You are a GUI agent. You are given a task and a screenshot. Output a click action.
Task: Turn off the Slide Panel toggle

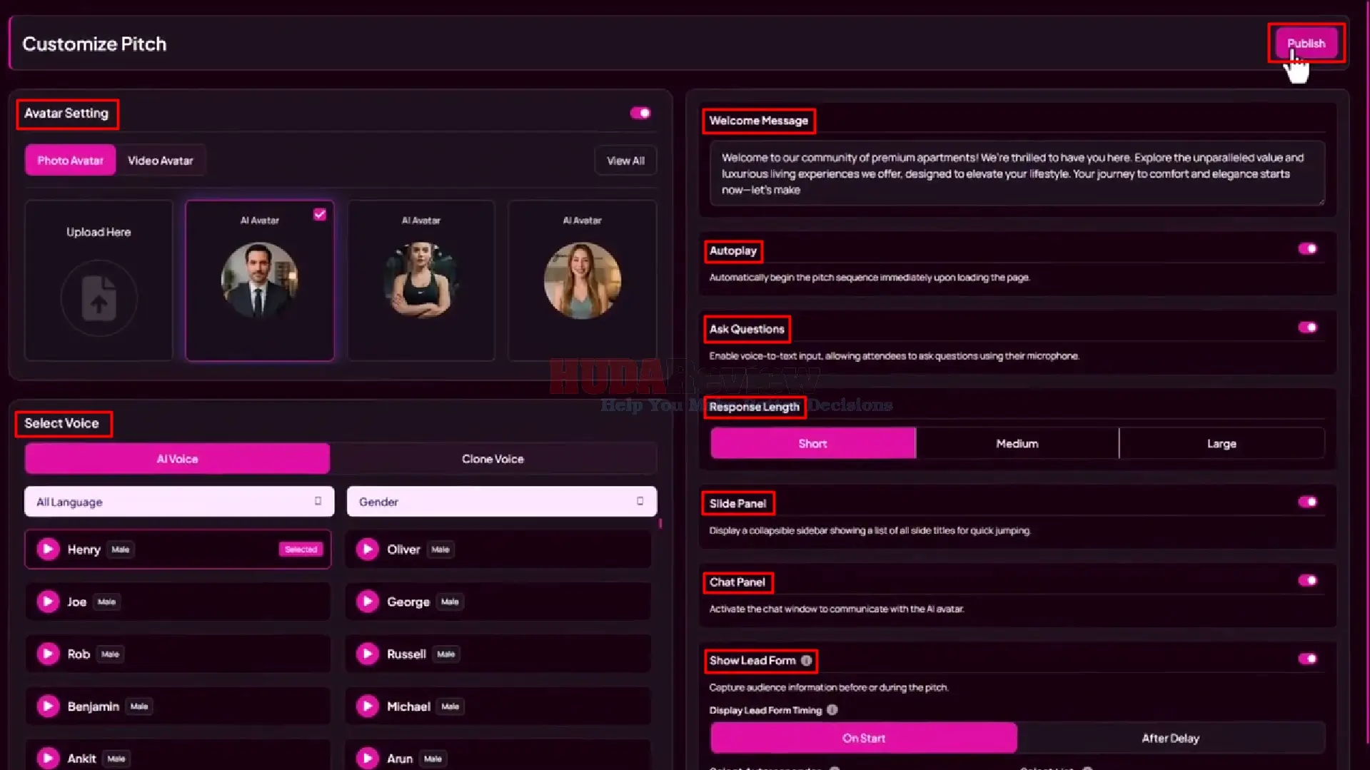(x=1307, y=502)
